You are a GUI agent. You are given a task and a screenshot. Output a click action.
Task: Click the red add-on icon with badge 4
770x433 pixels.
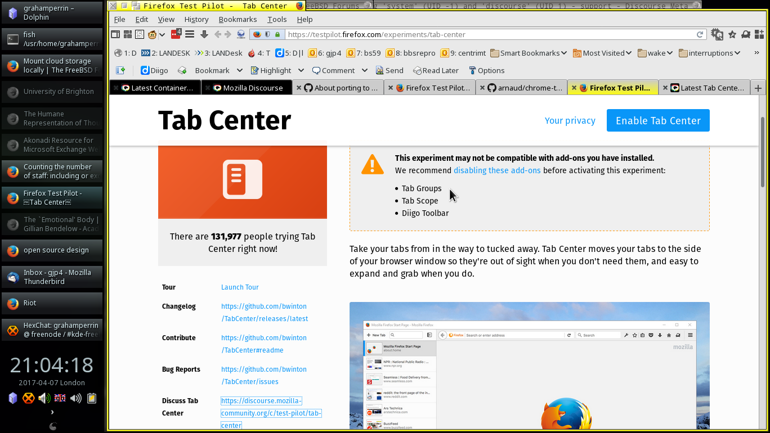coord(176,34)
